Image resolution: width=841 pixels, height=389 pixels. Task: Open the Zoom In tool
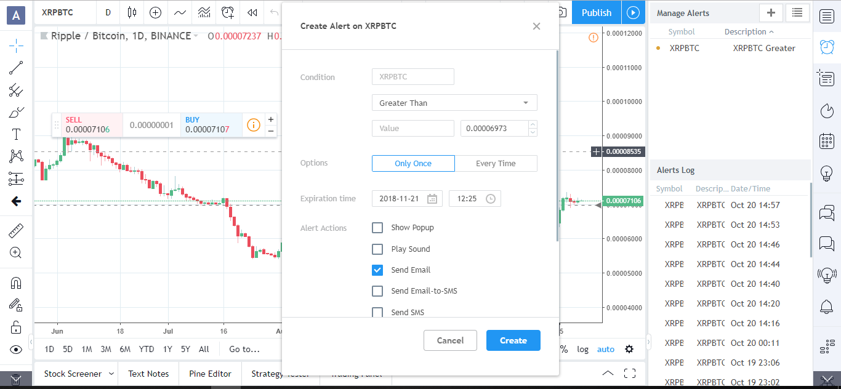click(x=16, y=252)
